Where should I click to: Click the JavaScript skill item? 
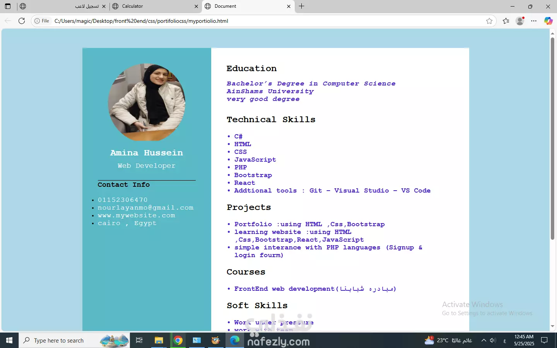pos(255,159)
